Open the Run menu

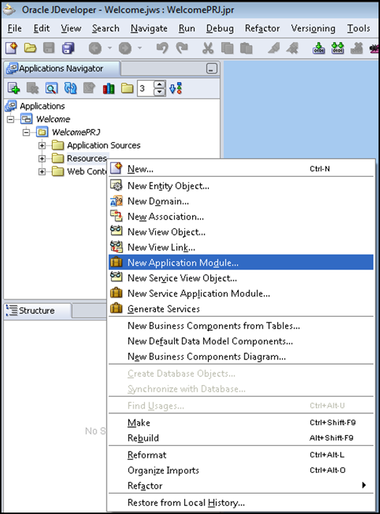186,28
